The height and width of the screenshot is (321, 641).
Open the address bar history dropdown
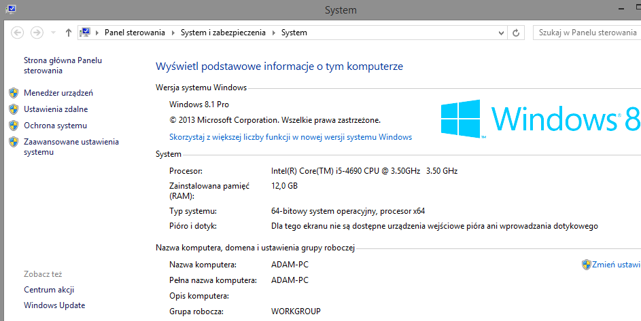tap(501, 33)
